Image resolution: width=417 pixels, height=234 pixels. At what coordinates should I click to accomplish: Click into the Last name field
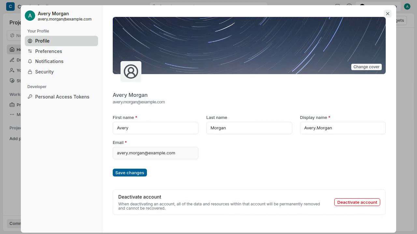(249, 128)
